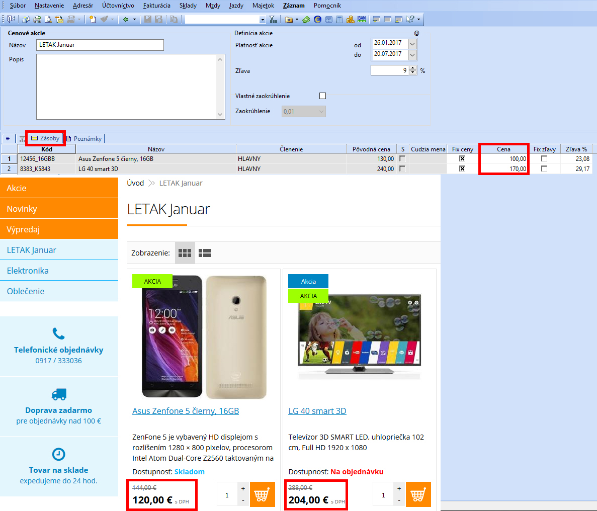Viewport: 597px width, 511px height.
Task: Uncheck Fix ceny for Asus Zenfone row
Action: pos(462,159)
